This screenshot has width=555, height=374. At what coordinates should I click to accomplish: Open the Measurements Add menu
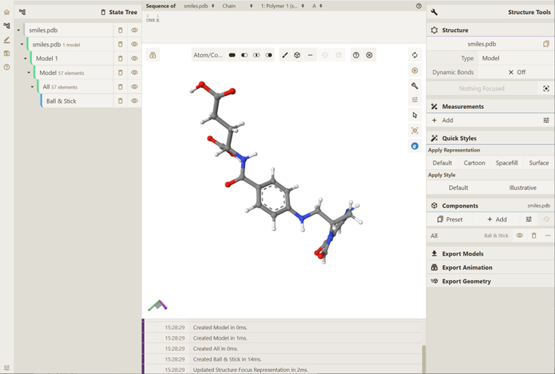coord(443,120)
